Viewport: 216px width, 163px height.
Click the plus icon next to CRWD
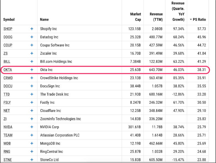click(32, 78)
